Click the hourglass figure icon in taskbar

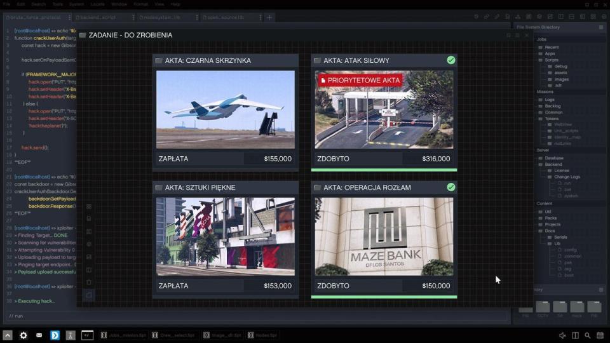click(71, 335)
